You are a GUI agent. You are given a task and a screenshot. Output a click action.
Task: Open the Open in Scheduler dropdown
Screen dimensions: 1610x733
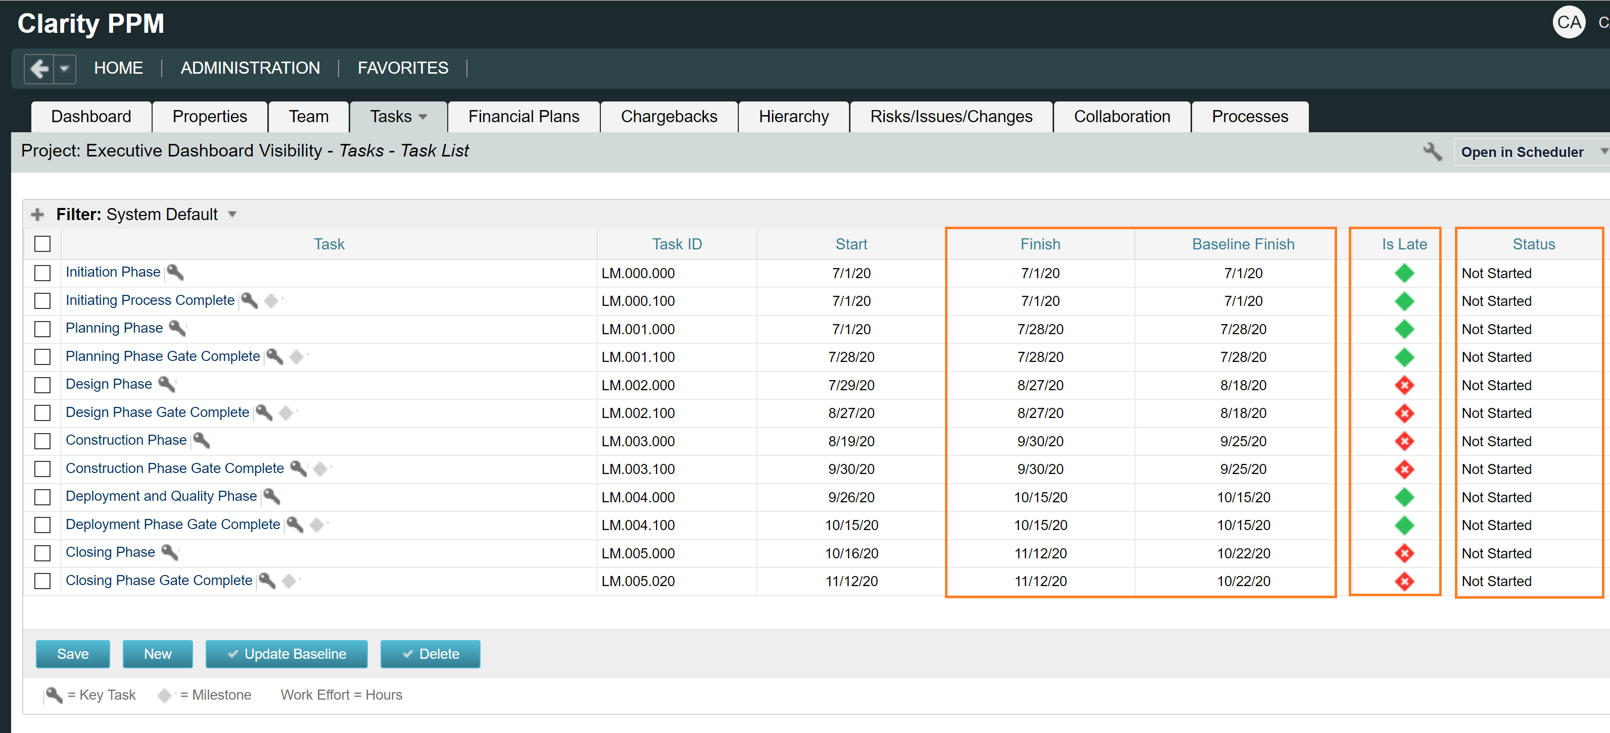pyautogui.click(x=1602, y=152)
